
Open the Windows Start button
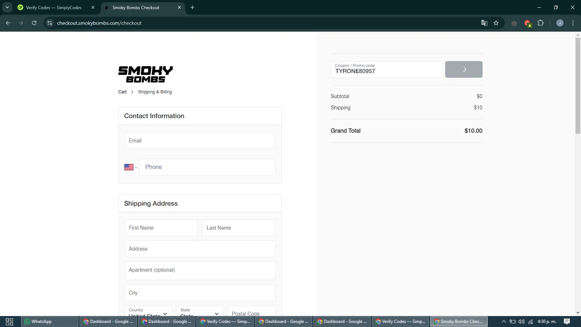(x=9, y=322)
